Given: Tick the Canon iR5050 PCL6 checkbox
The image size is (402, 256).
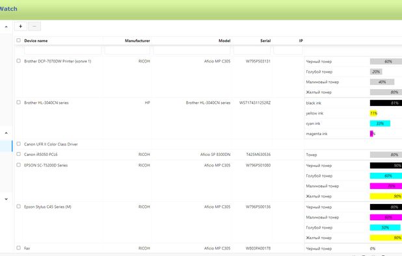Looking at the screenshot, I should [x=18, y=154].
